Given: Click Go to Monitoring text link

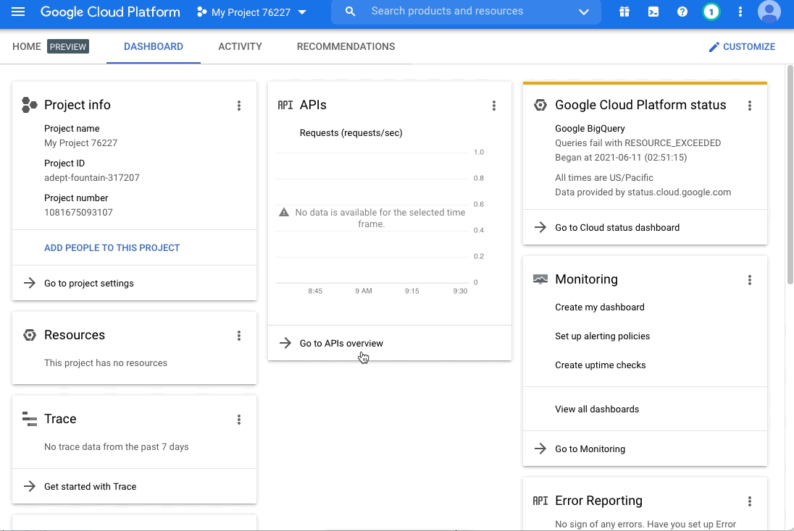Looking at the screenshot, I should (x=590, y=449).
